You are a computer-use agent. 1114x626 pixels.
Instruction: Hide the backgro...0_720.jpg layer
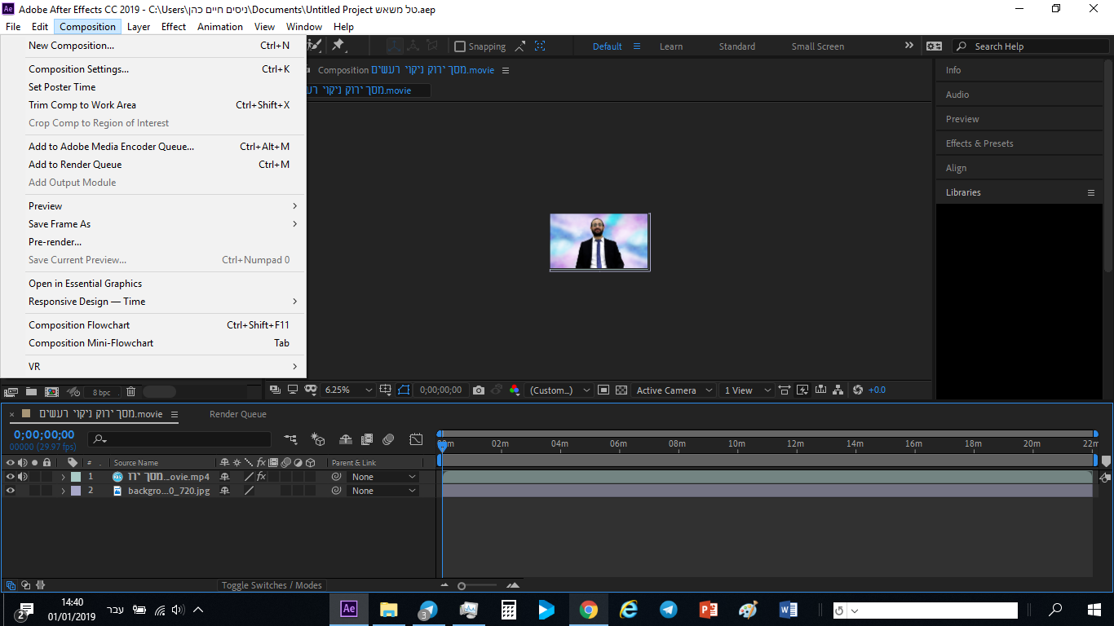(9, 490)
